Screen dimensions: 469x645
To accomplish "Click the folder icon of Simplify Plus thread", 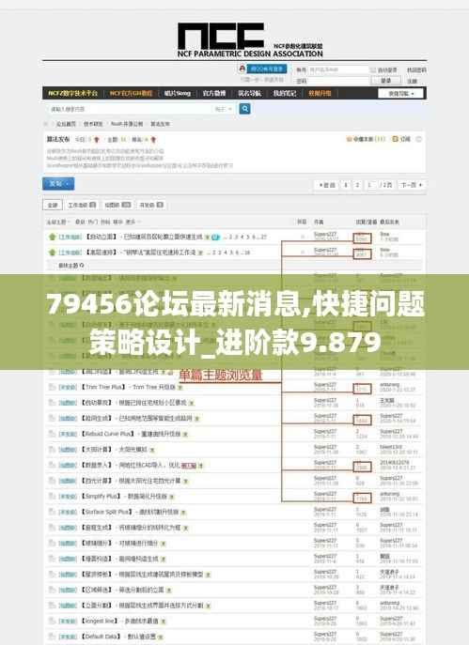I will coord(52,496).
